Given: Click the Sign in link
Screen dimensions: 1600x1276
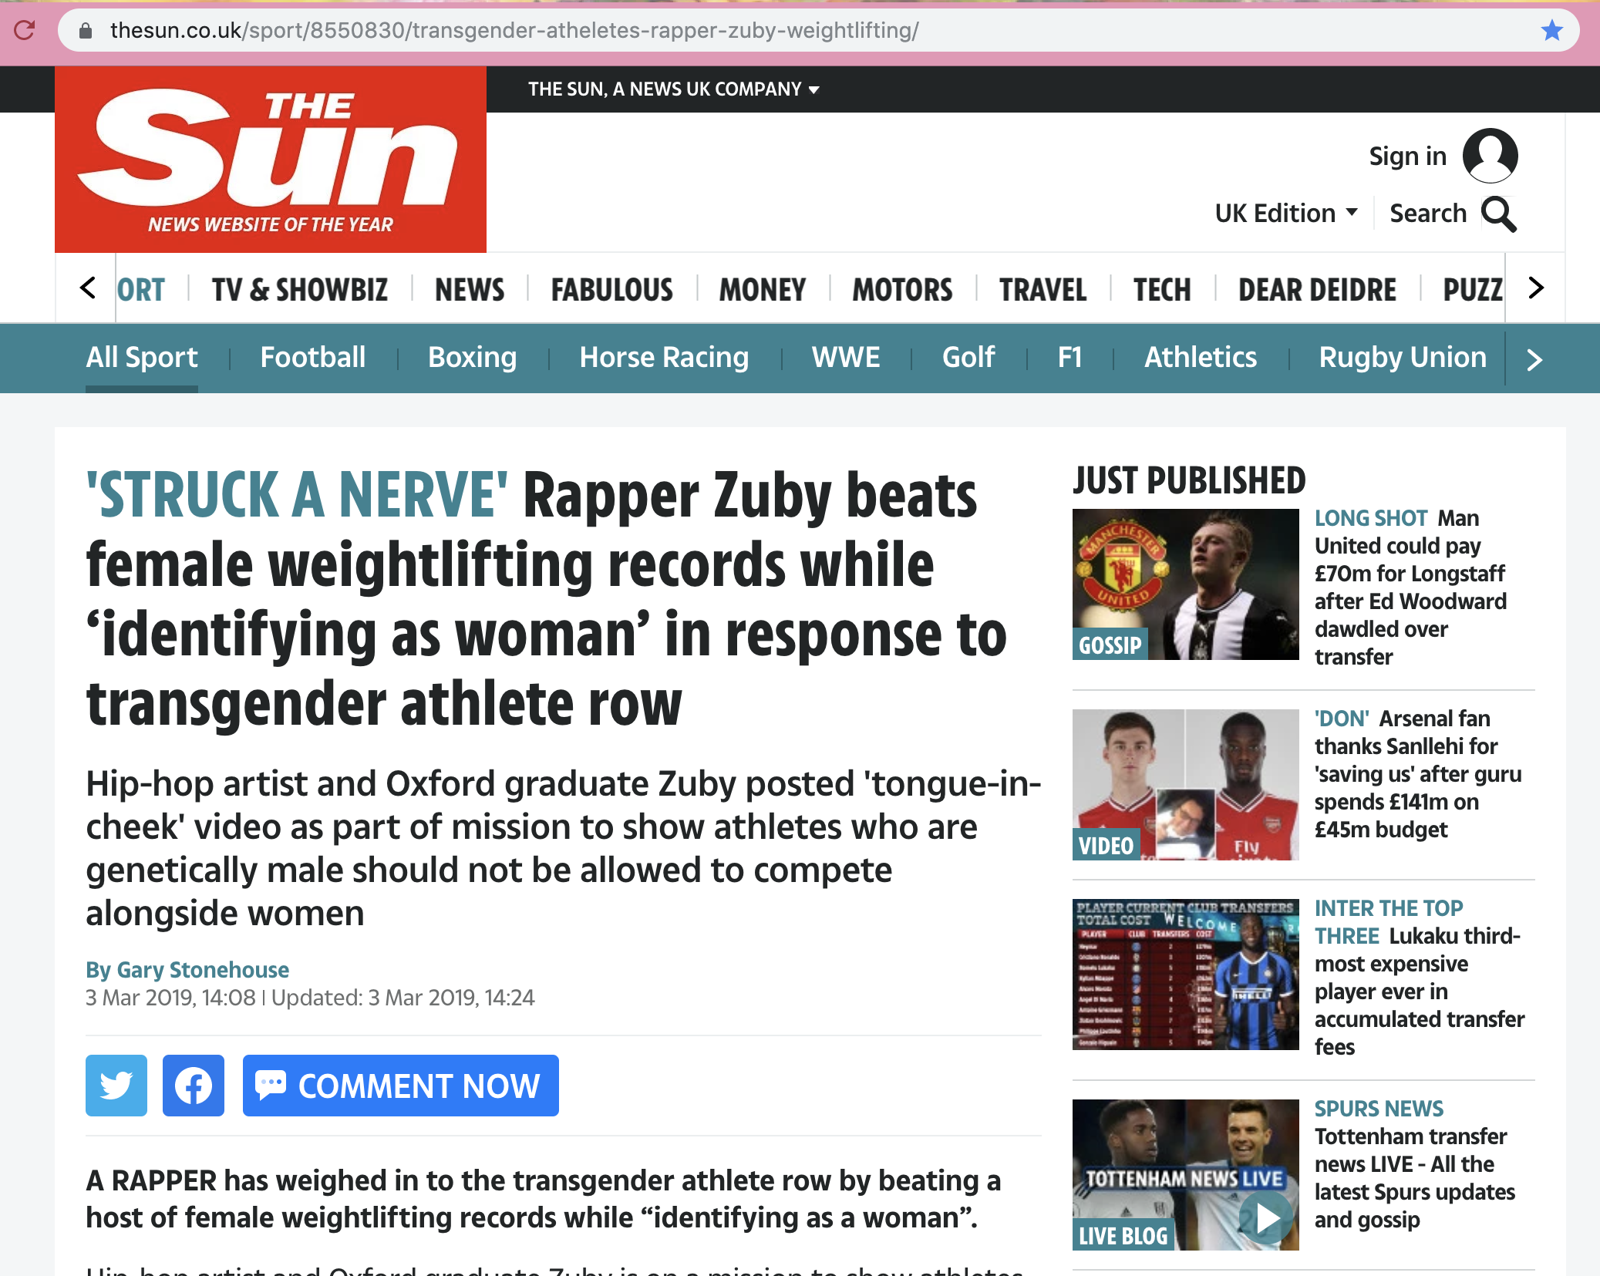Looking at the screenshot, I should pos(1407,156).
